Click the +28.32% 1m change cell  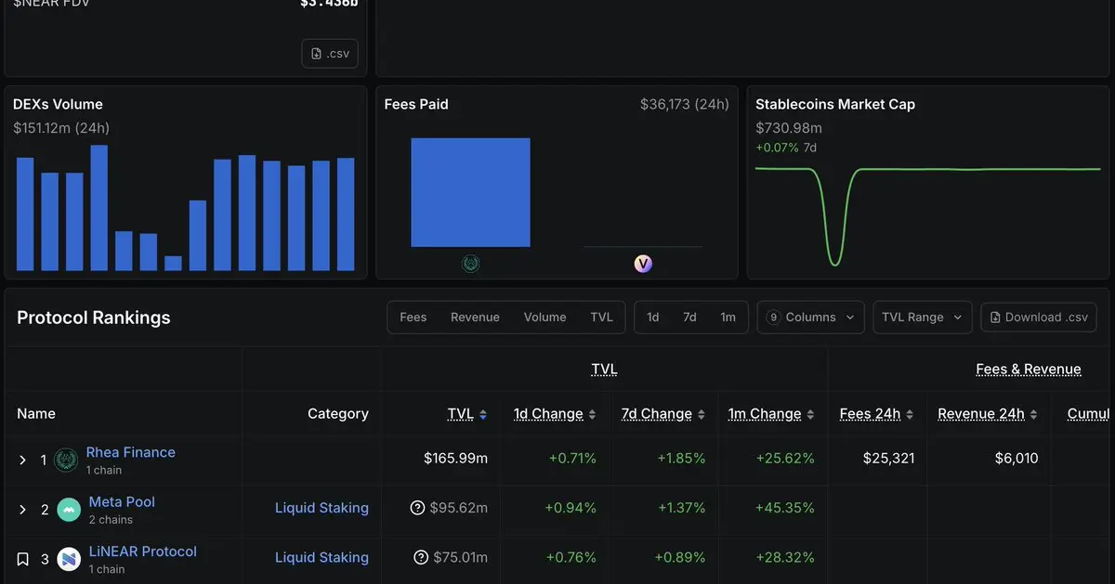pyautogui.click(x=784, y=557)
